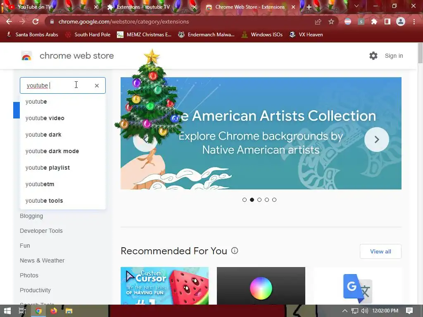
Task: Choose 'youtube dark' suggestion
Action: (x=63, y=135)
